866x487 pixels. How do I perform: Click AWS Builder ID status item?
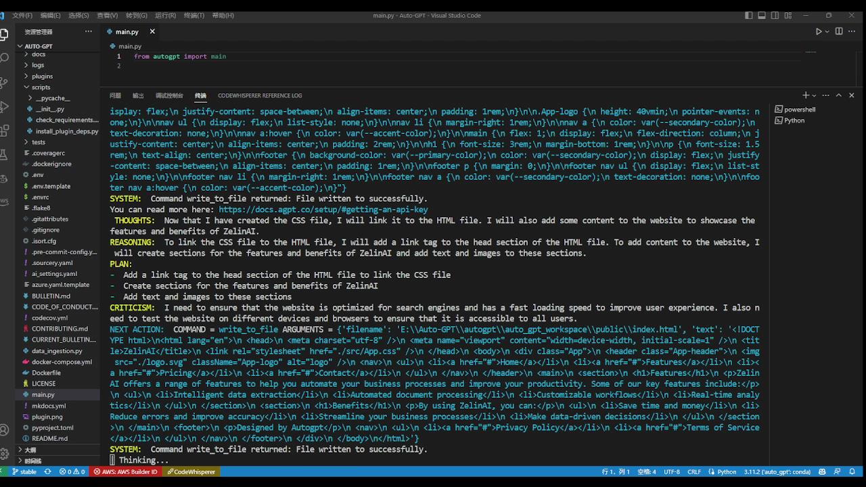click(125, 471)
